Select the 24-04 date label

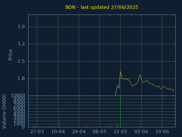pyautogui.click(x=79, y=132)
